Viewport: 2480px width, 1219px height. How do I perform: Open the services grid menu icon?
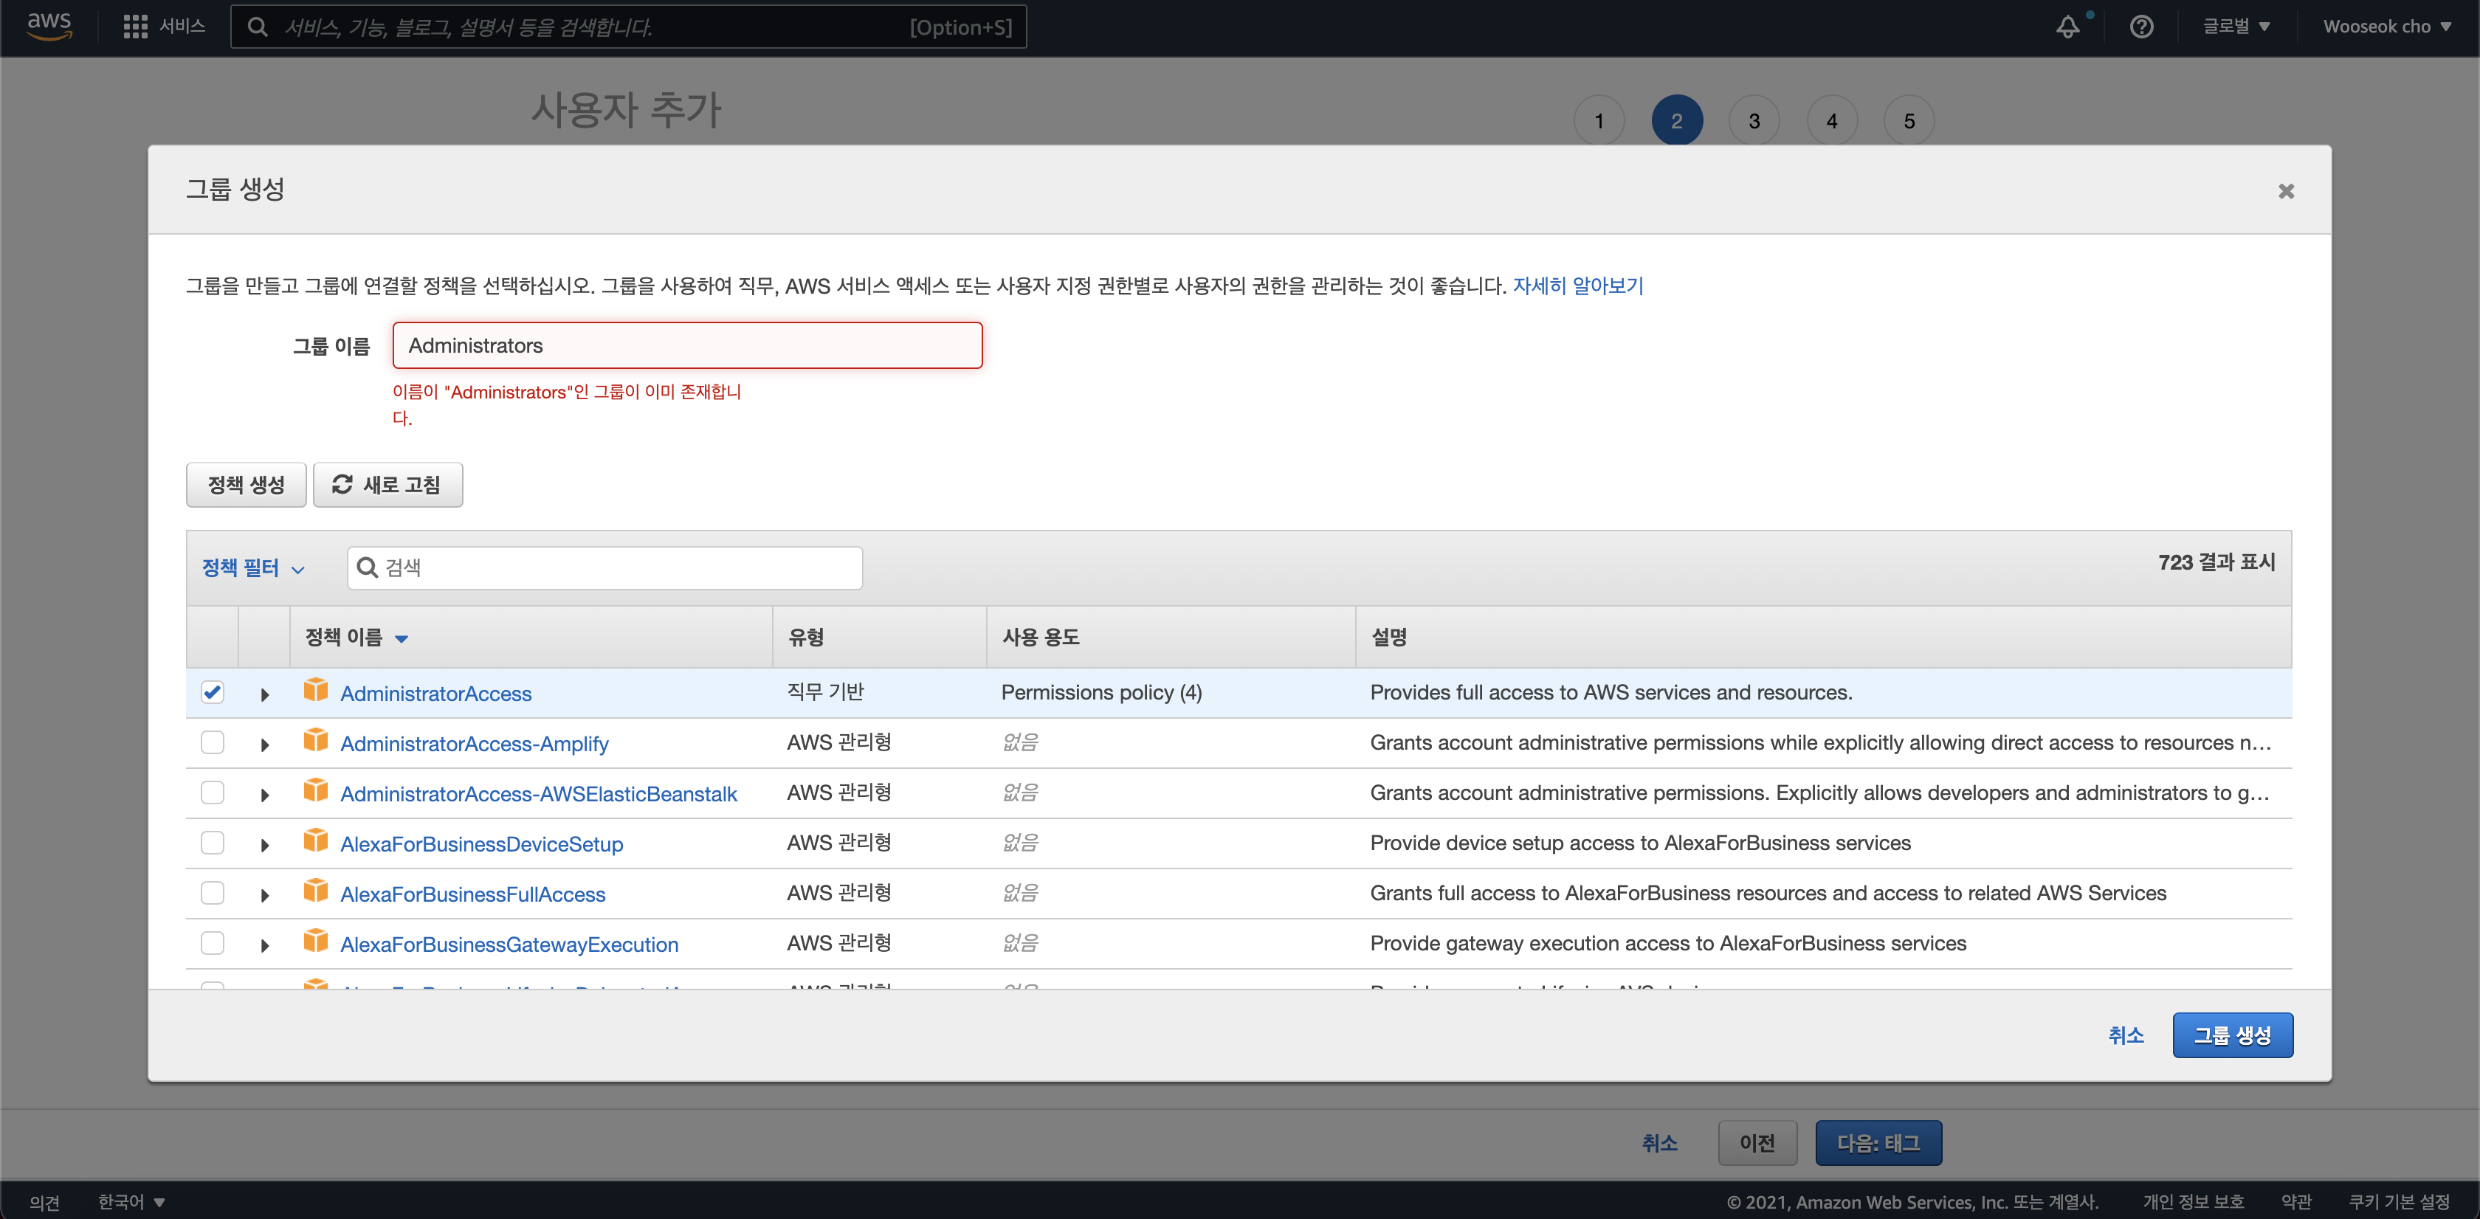point(135,27)
